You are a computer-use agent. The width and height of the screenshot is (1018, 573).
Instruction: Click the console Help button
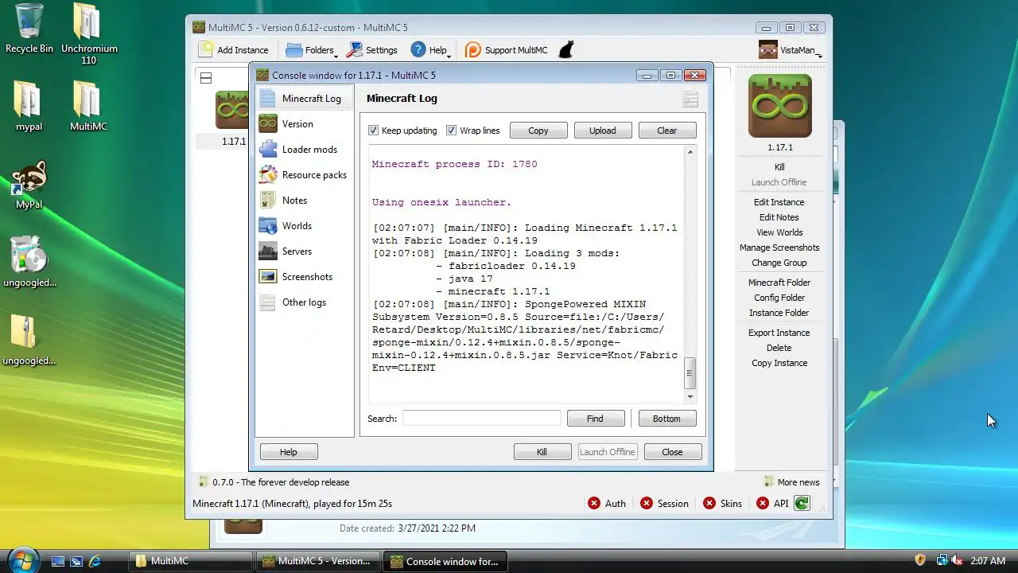tap(289, 452)
